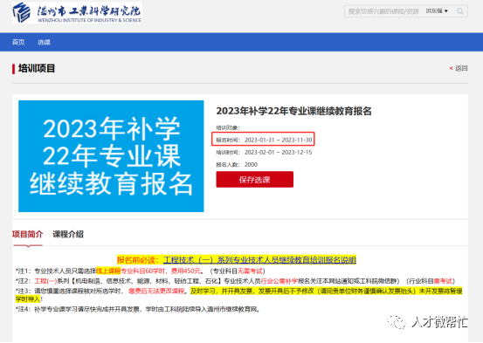Focus the course search input field
The image size is (483, 343).
tap(383, 11)
